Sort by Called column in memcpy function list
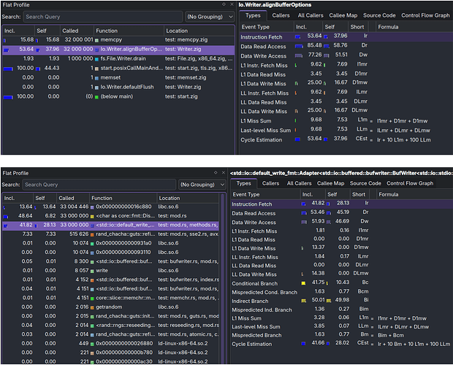 pos(71,31)
